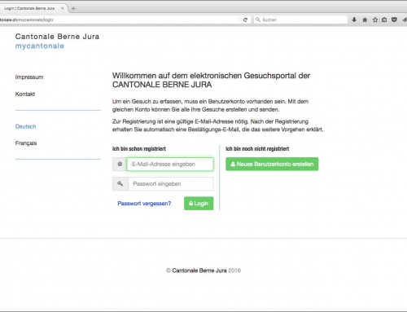The height and width of the screenshot is (312, 407).
Task: Click the Willkommen welcome heading text
Action: 211,80
